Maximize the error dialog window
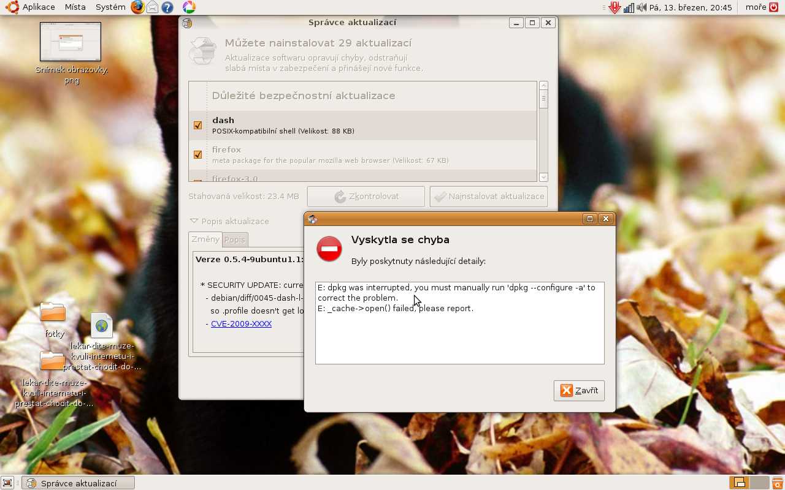This screenshot has width=785, height=490. pyautogui.click(x=590, y=219)
